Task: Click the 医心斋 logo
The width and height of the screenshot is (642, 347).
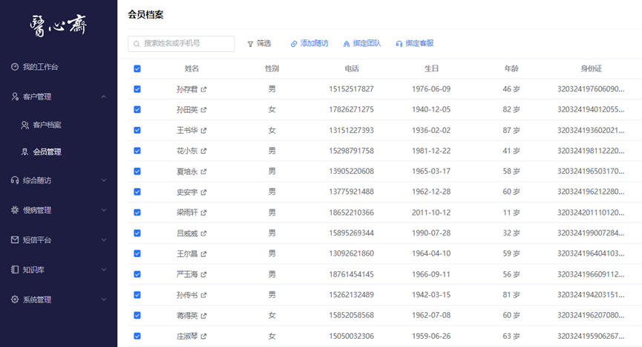Action: point(58,25)
